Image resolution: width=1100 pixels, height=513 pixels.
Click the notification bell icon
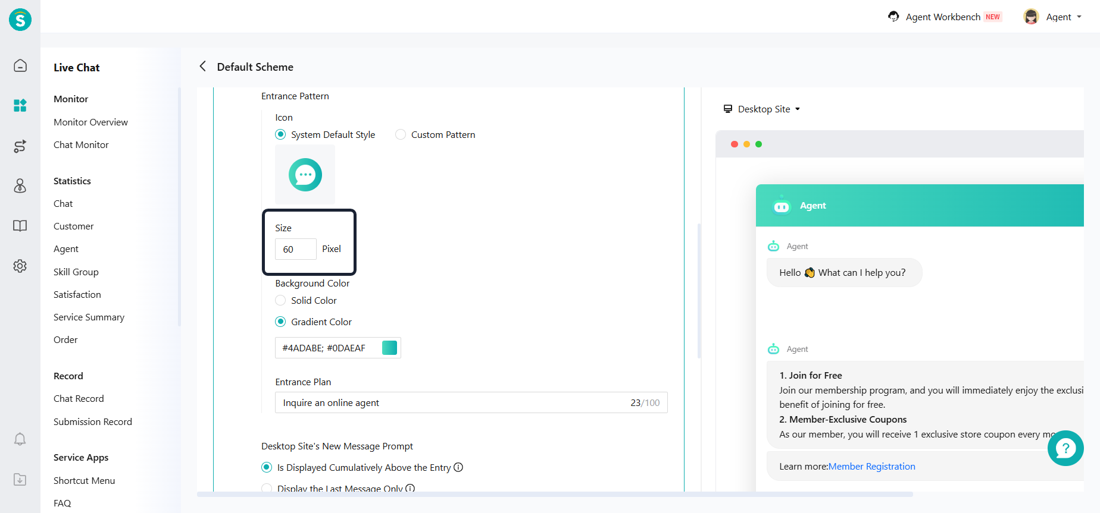click(20, 439)
